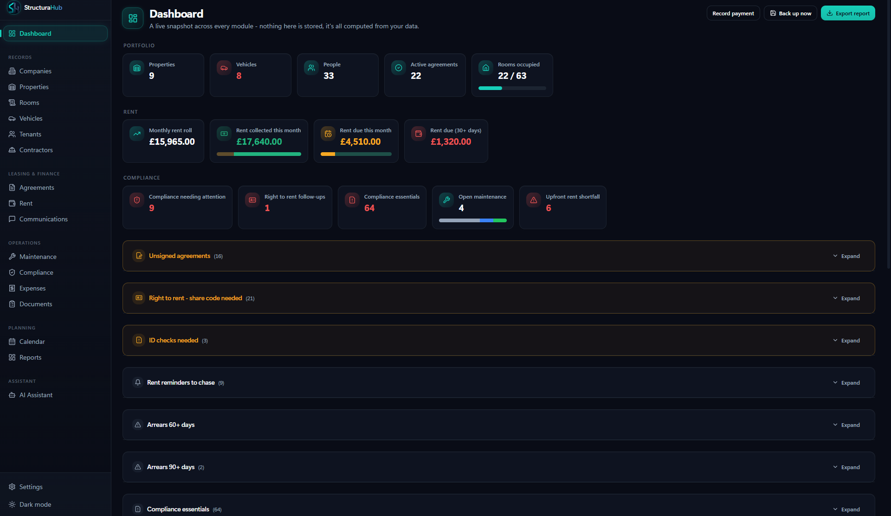Click the Rent collected this month icon
891x516 pixels.
tap(224, 134)
